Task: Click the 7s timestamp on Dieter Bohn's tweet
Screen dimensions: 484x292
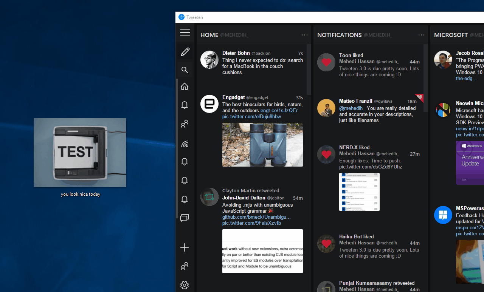Action: tap(300, 53)
